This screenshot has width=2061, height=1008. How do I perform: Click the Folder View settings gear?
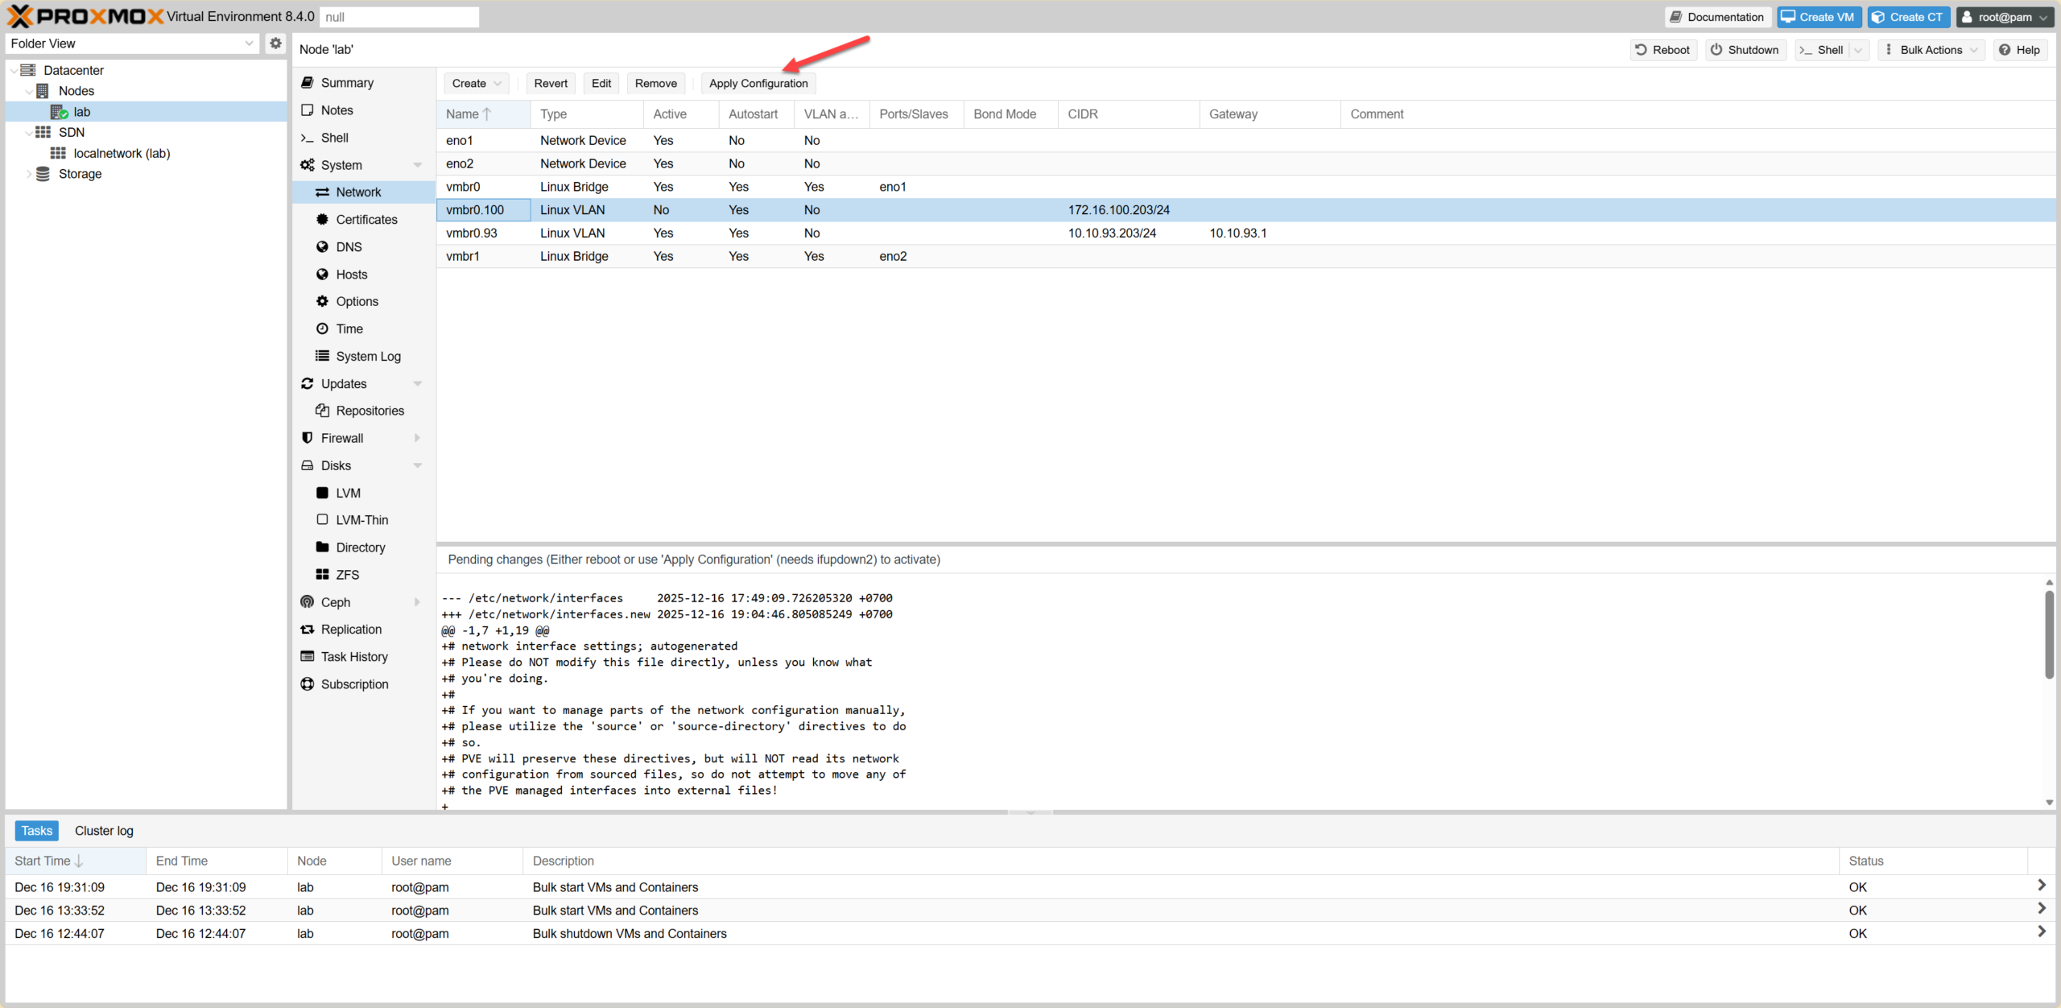[275, 43]
